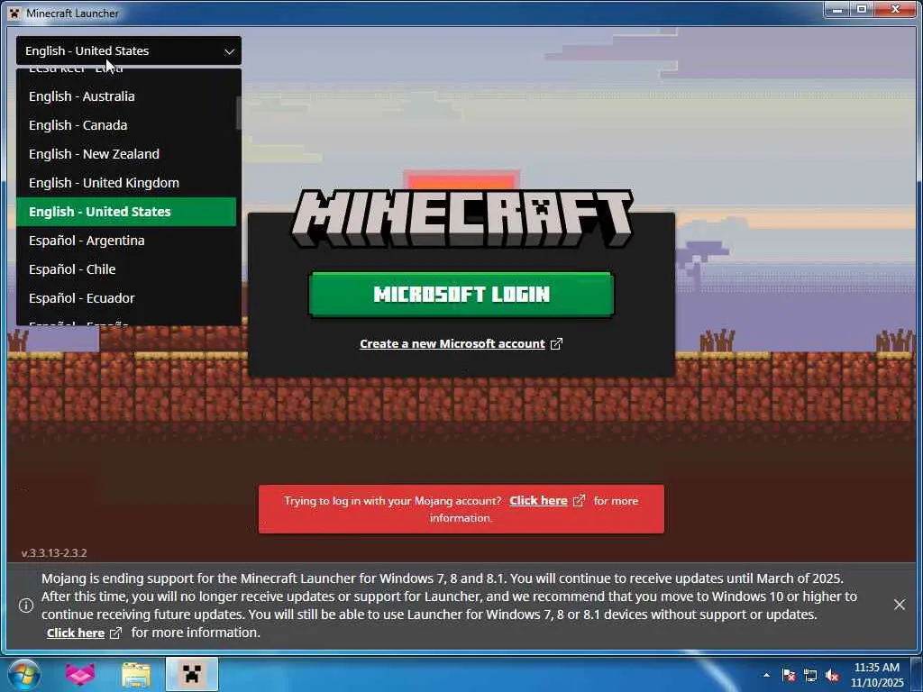Close the Minecraft Launcher window
Screen dimensions: 923x692
(x=895, y=9)
